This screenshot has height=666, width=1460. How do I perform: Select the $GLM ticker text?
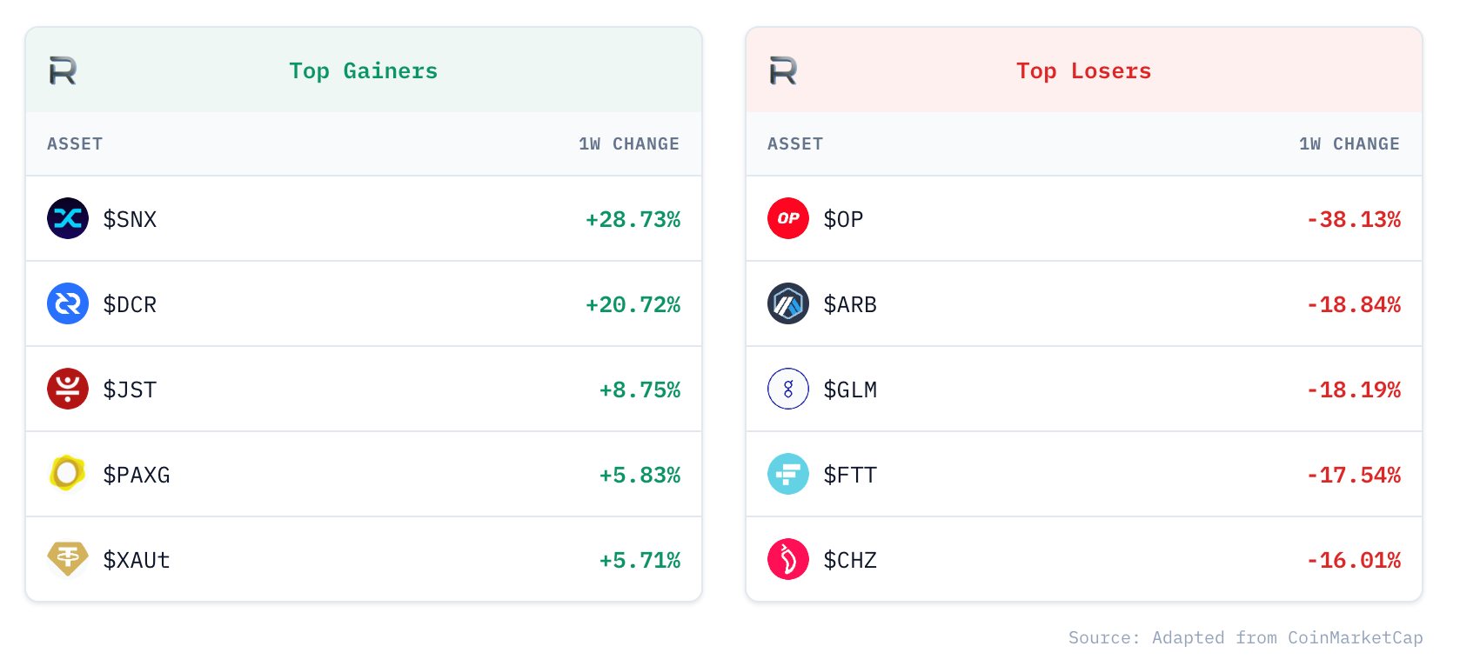850,390
